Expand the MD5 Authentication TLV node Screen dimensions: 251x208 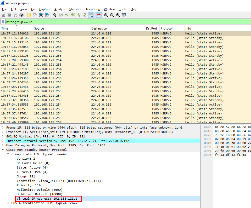tap(8, 203)
